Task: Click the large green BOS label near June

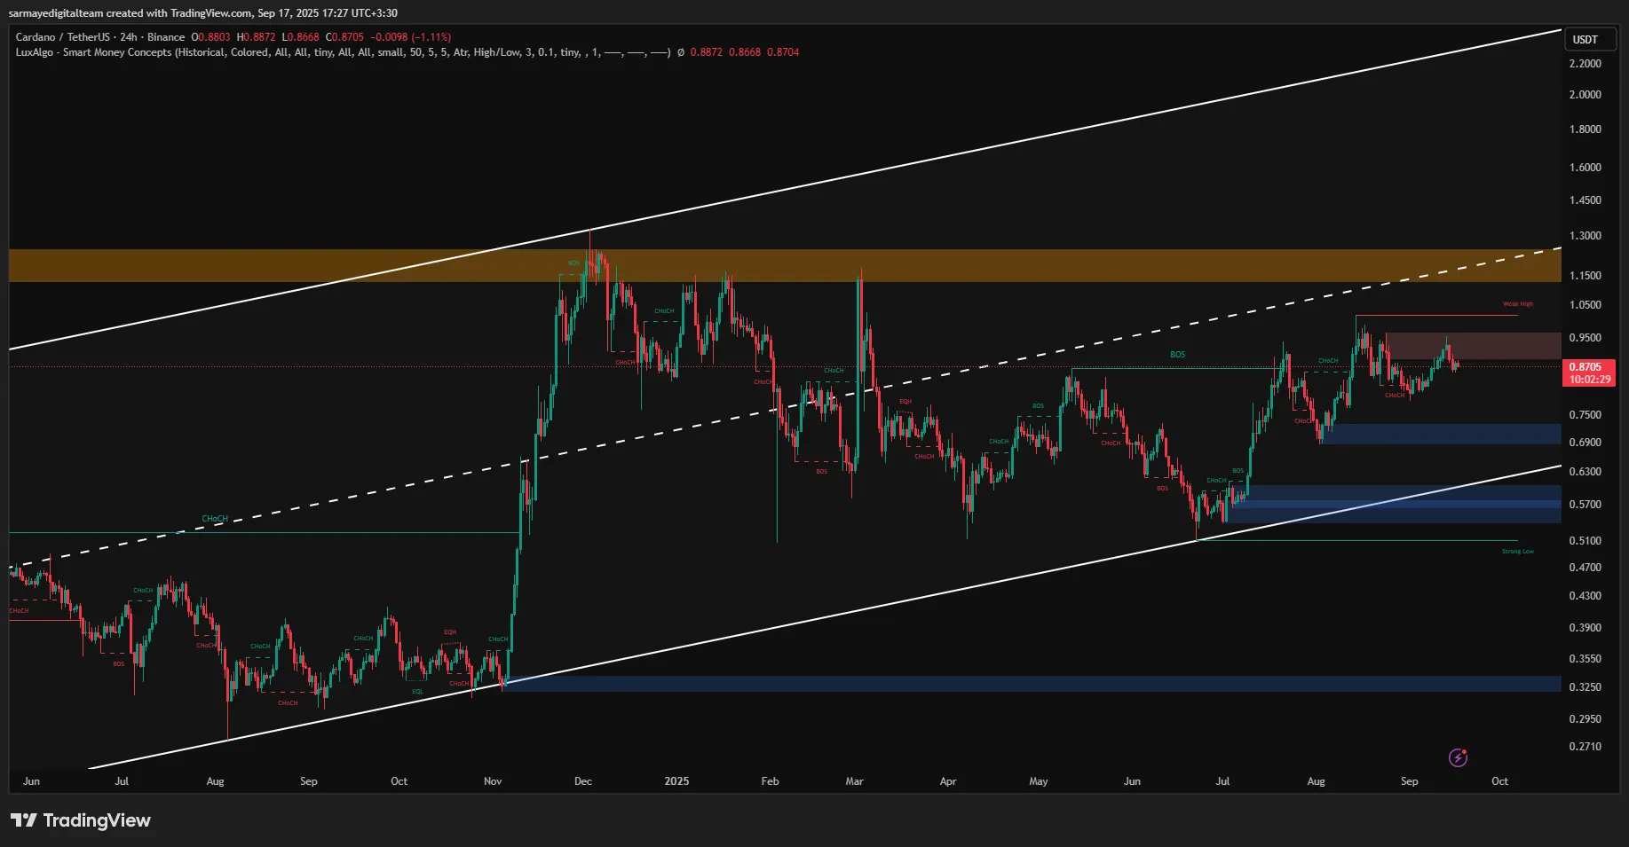Action: pos(1177,355)
